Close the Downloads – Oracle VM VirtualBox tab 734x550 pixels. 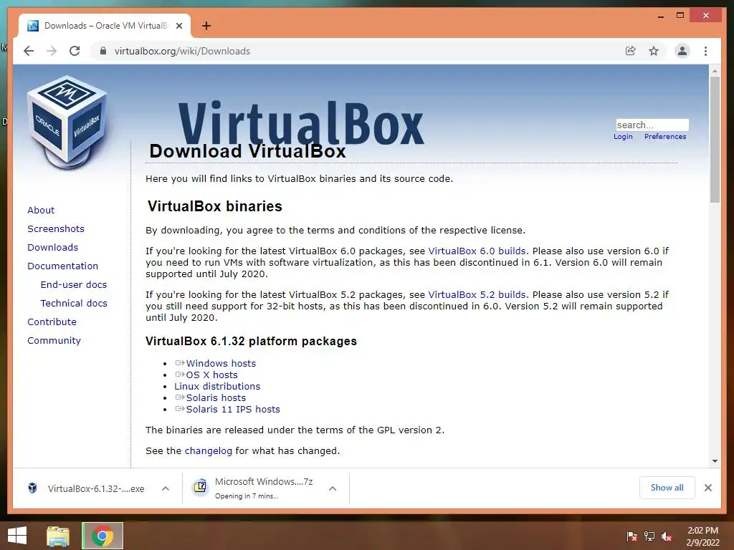(x=179, y=26)
